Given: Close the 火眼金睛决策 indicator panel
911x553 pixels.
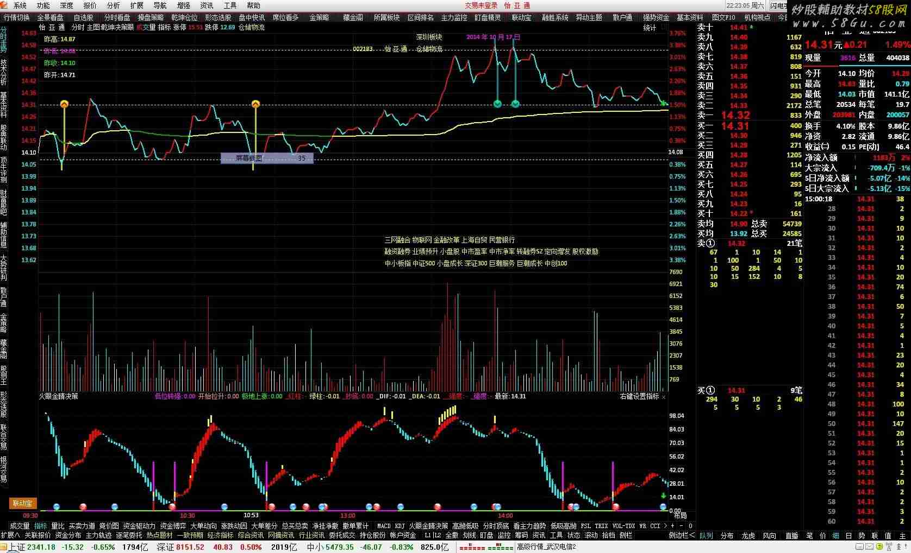Looking at the screenshot, I should (x=664, y=397).
